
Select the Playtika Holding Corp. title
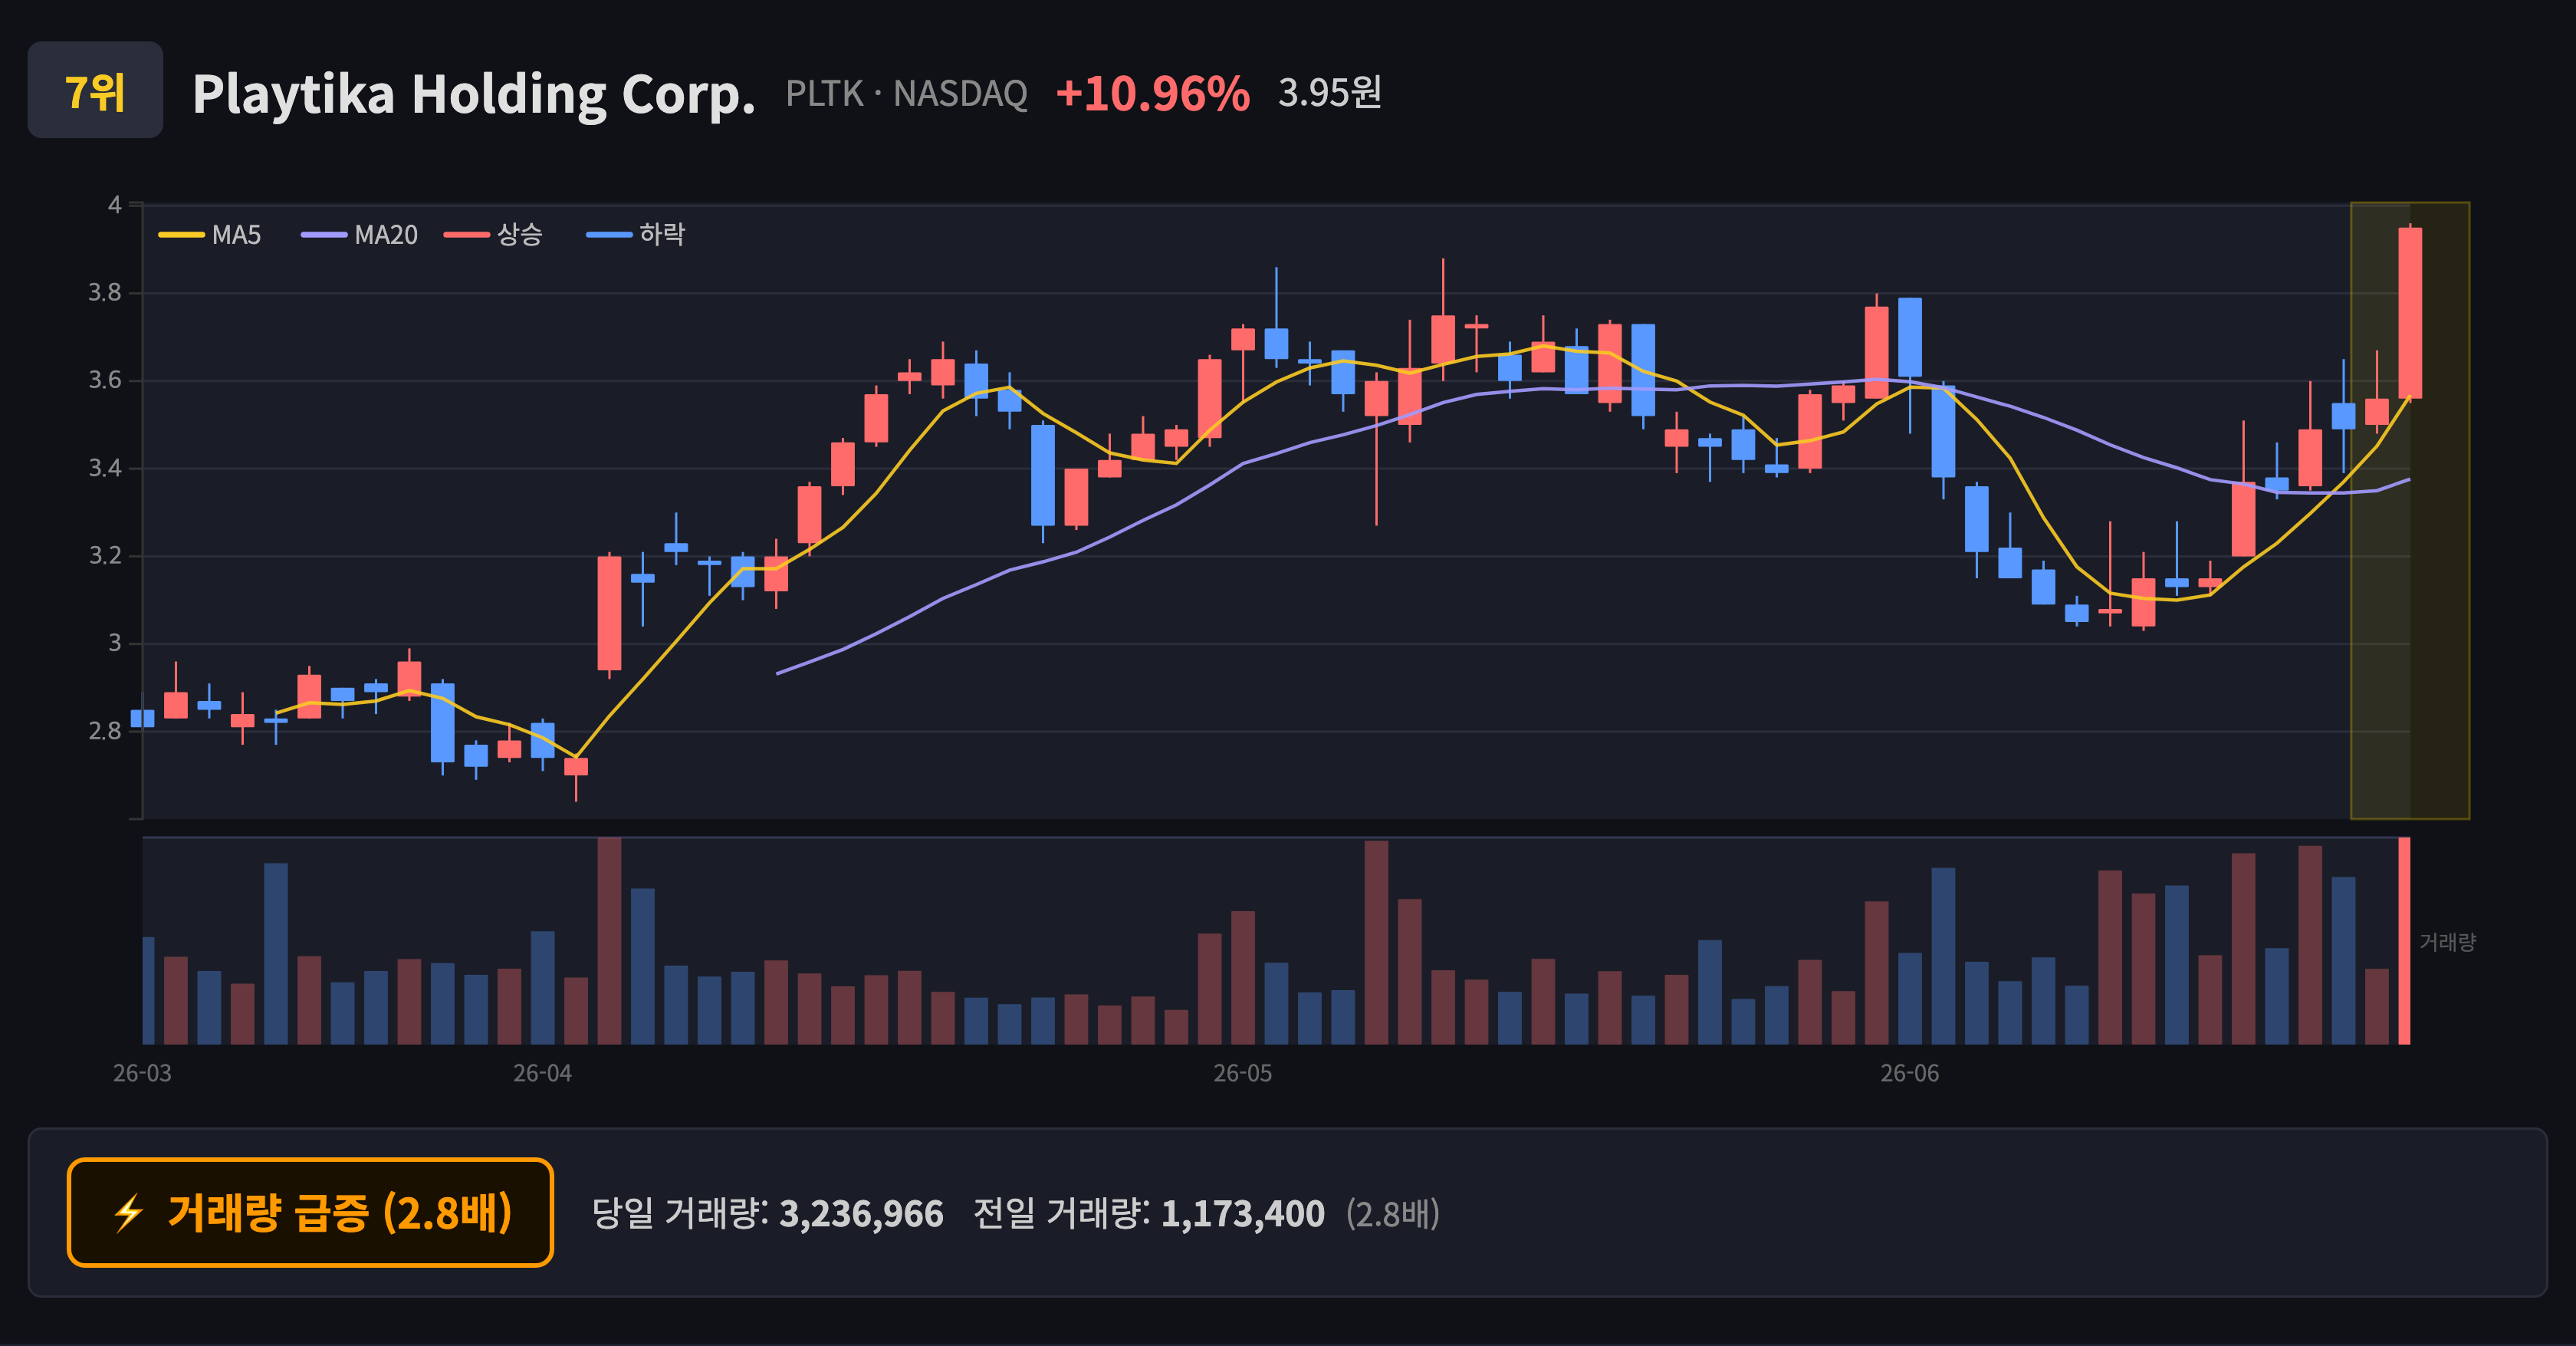pyautogui.click(x=473, y=94)
